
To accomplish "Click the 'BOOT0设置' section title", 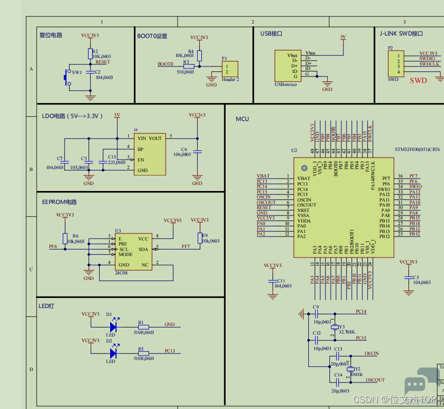I will pyautogui.click(x=152, y=36).
